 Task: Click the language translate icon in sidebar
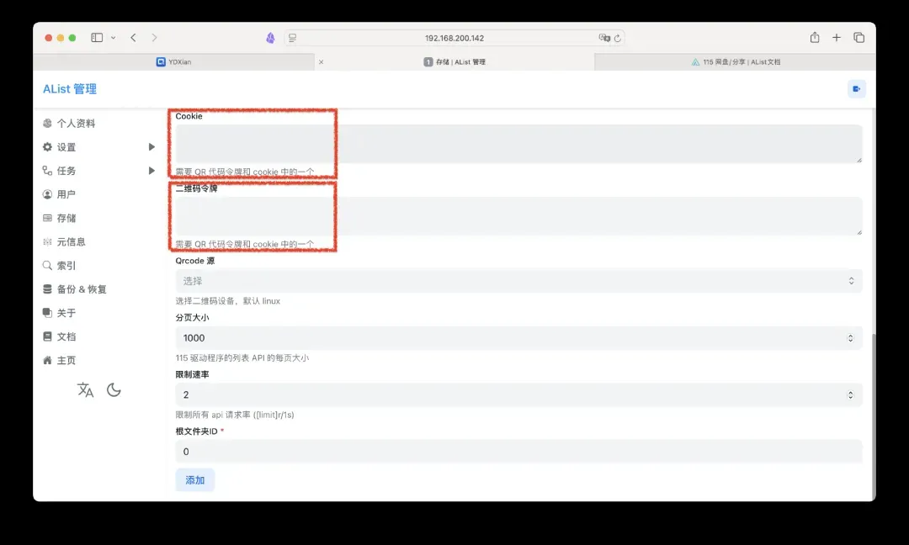85,390
